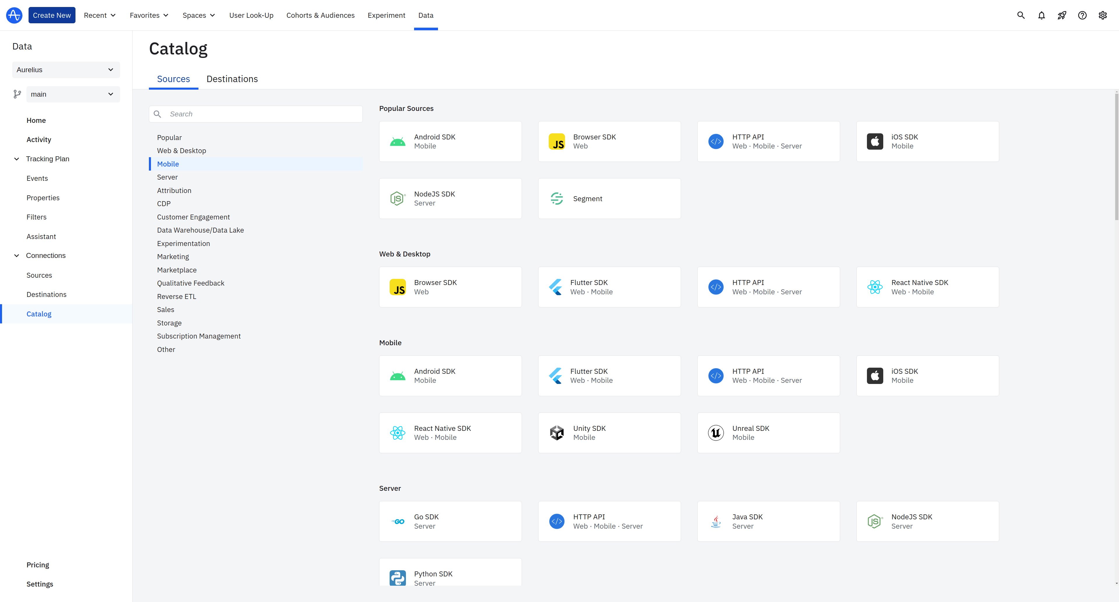
Task: Click the Android icon in Popular Sources
Action: (x=397, y=141)
